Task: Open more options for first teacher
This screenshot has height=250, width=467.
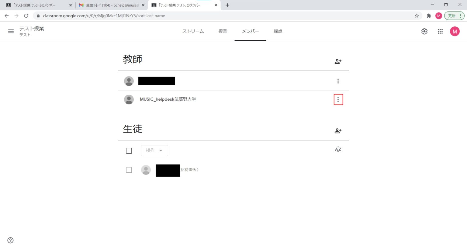Action: [338, 81]
